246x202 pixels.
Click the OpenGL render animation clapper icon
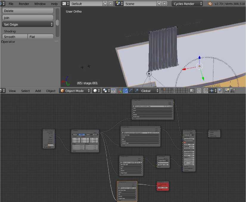pos(232,91)
